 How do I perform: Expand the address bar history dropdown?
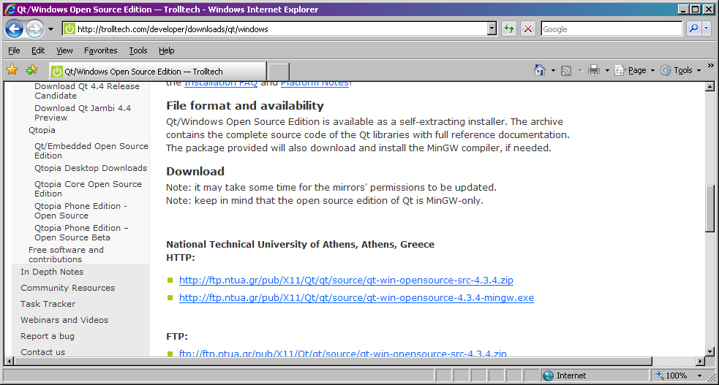pos(492,28)
